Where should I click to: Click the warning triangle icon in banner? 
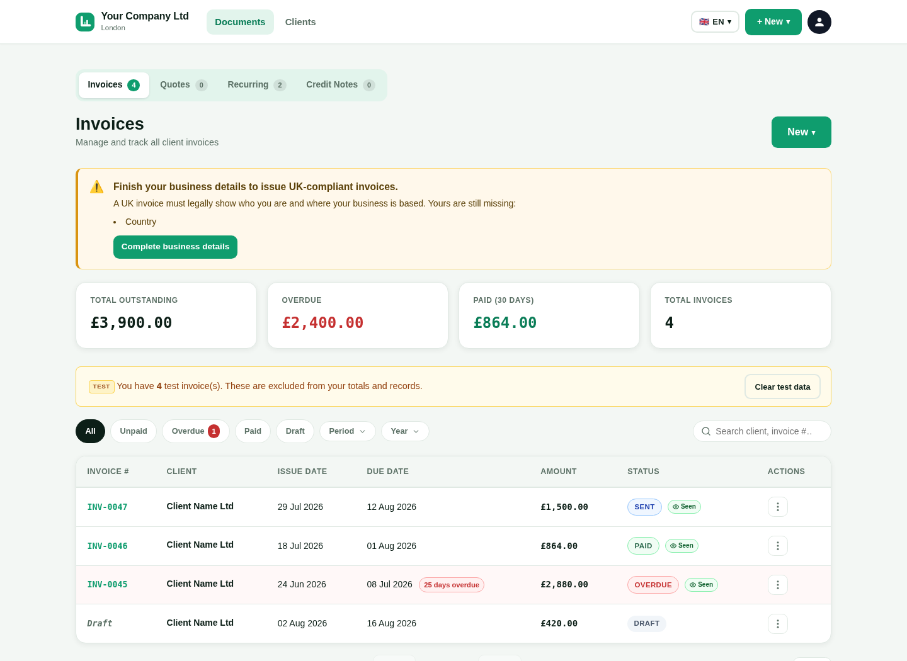[x=96, y=187]
